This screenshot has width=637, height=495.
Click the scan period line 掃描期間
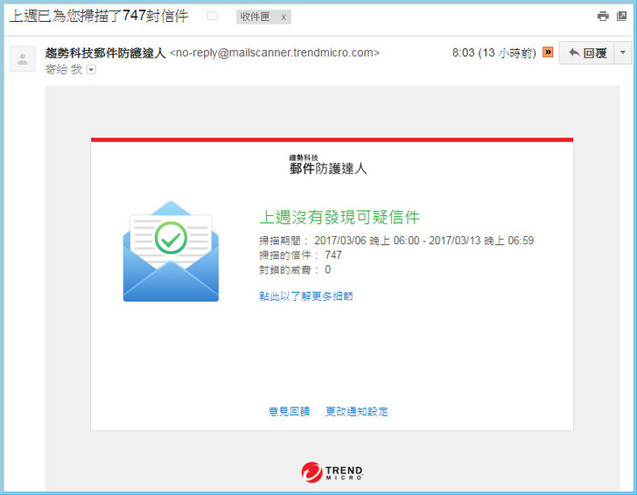tap(396, 241)
